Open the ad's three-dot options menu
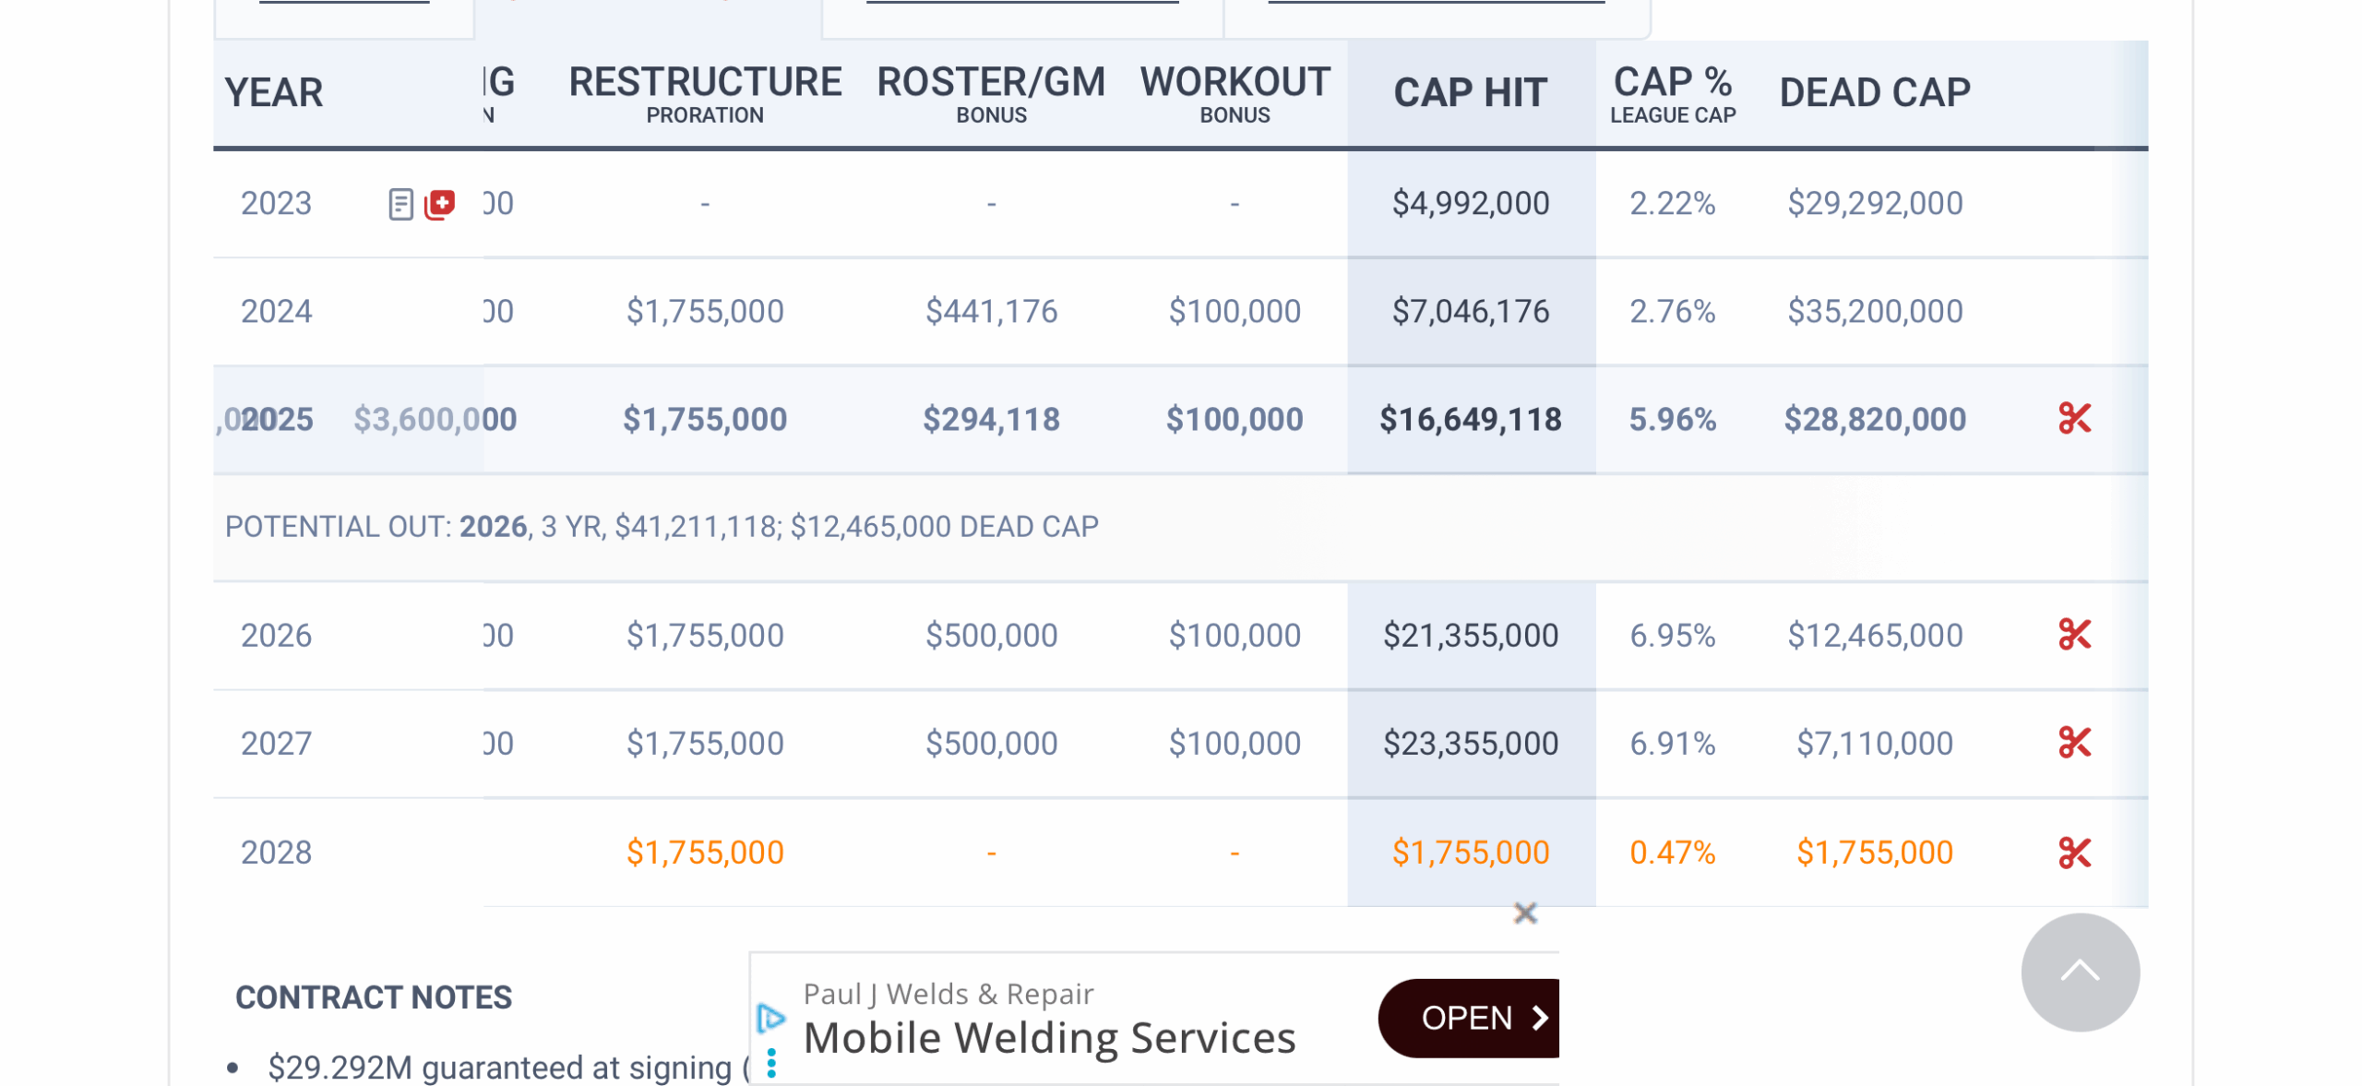The width and height of the screenshot is (2362, 1086). pos(771,1063)
